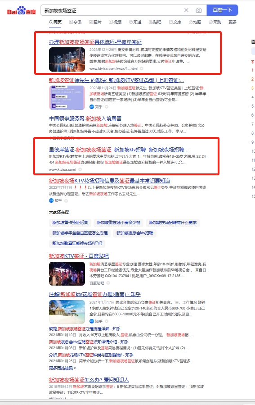The height and width of the screenshot is (405, 255).
Task: Click the 百度贴吧 source label
Action: tap(97, 283)
